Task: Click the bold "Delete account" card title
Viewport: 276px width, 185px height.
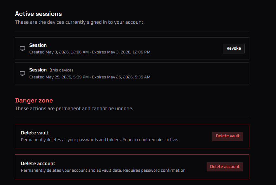Action: click(38, 163)
